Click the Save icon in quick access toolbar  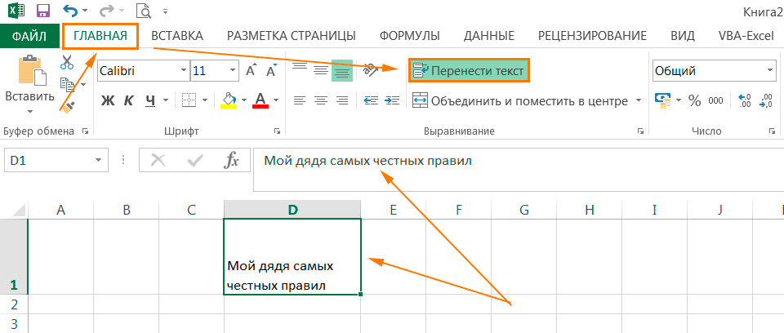click(x=43, y=11)
